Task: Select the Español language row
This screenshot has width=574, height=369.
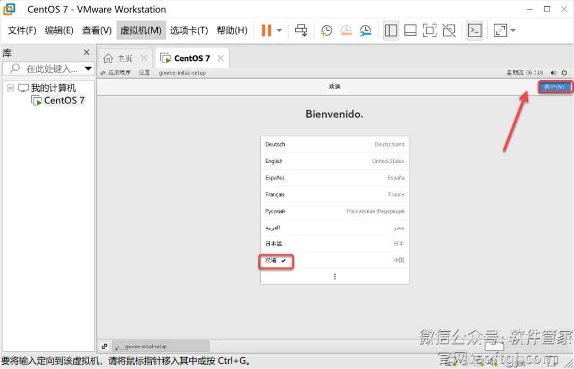Action: (x=335, y=178)
